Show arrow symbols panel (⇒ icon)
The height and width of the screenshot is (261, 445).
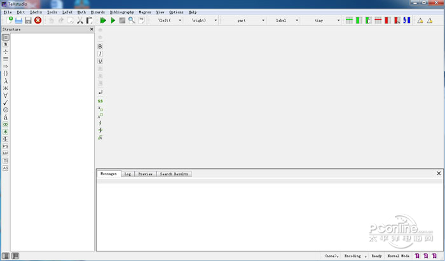coord(5,66)
